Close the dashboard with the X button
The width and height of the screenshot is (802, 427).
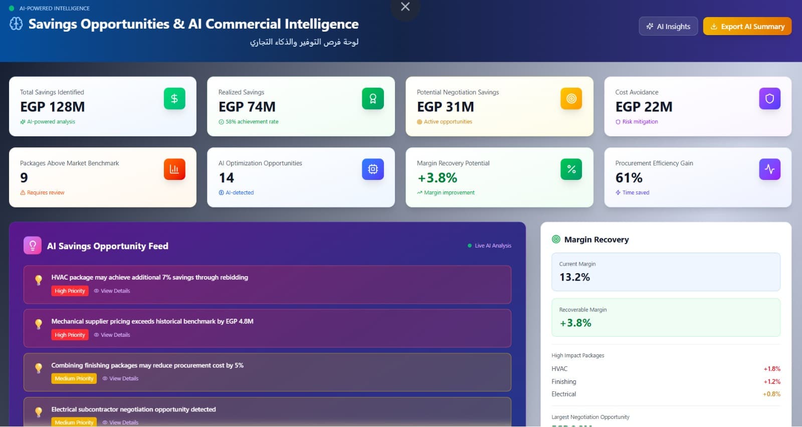pos(405,7)
